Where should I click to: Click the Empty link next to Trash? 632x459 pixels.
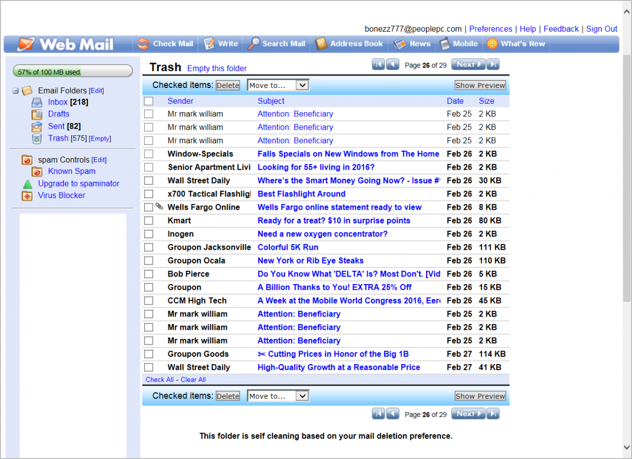100,139
